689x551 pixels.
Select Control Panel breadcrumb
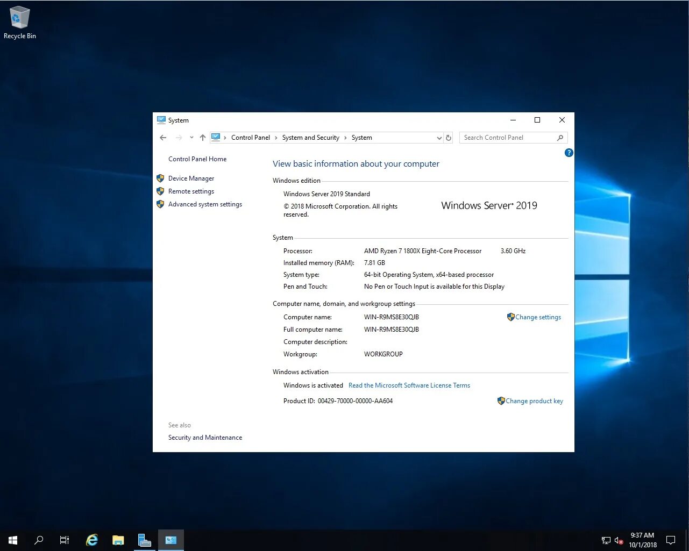[251, 138]
